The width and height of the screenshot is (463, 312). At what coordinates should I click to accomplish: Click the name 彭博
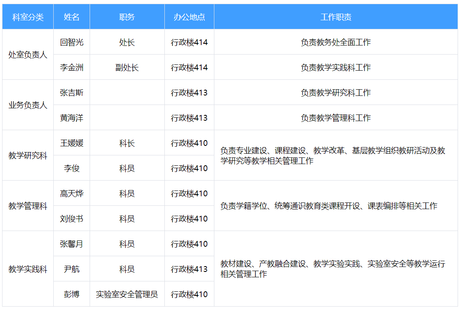71,294
